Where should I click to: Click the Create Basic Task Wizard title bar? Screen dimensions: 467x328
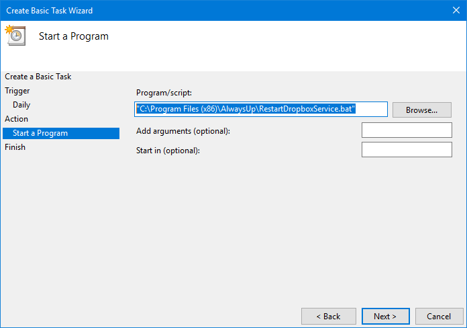click(201, 10)
